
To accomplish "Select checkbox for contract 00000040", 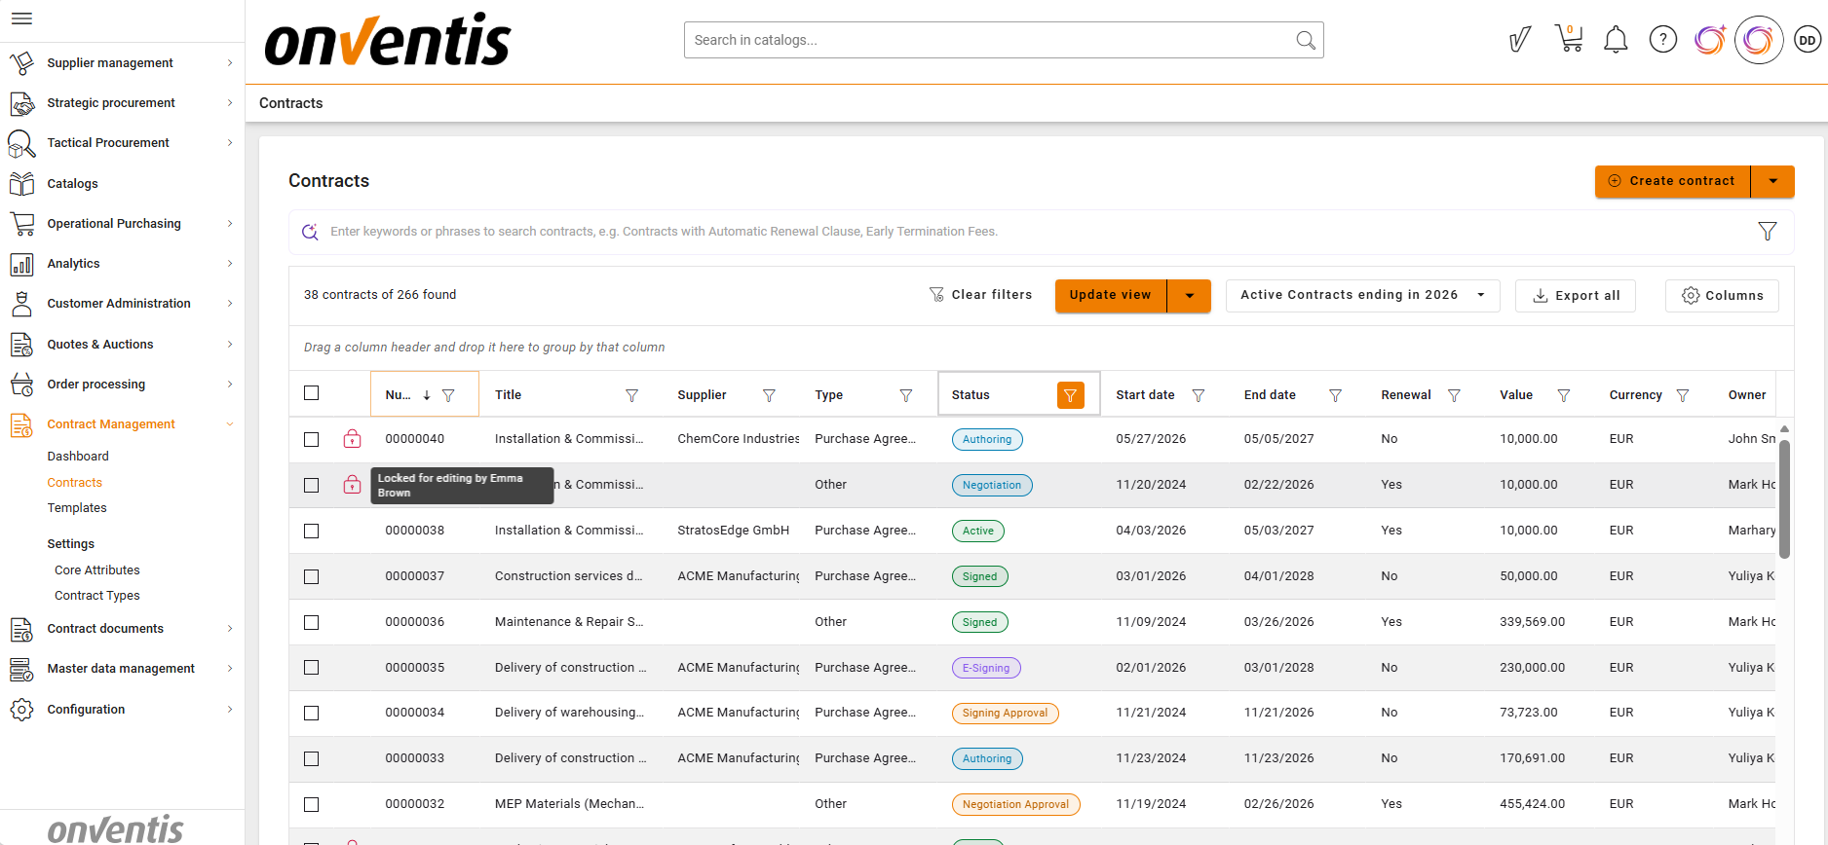I will tap(312, 440).
